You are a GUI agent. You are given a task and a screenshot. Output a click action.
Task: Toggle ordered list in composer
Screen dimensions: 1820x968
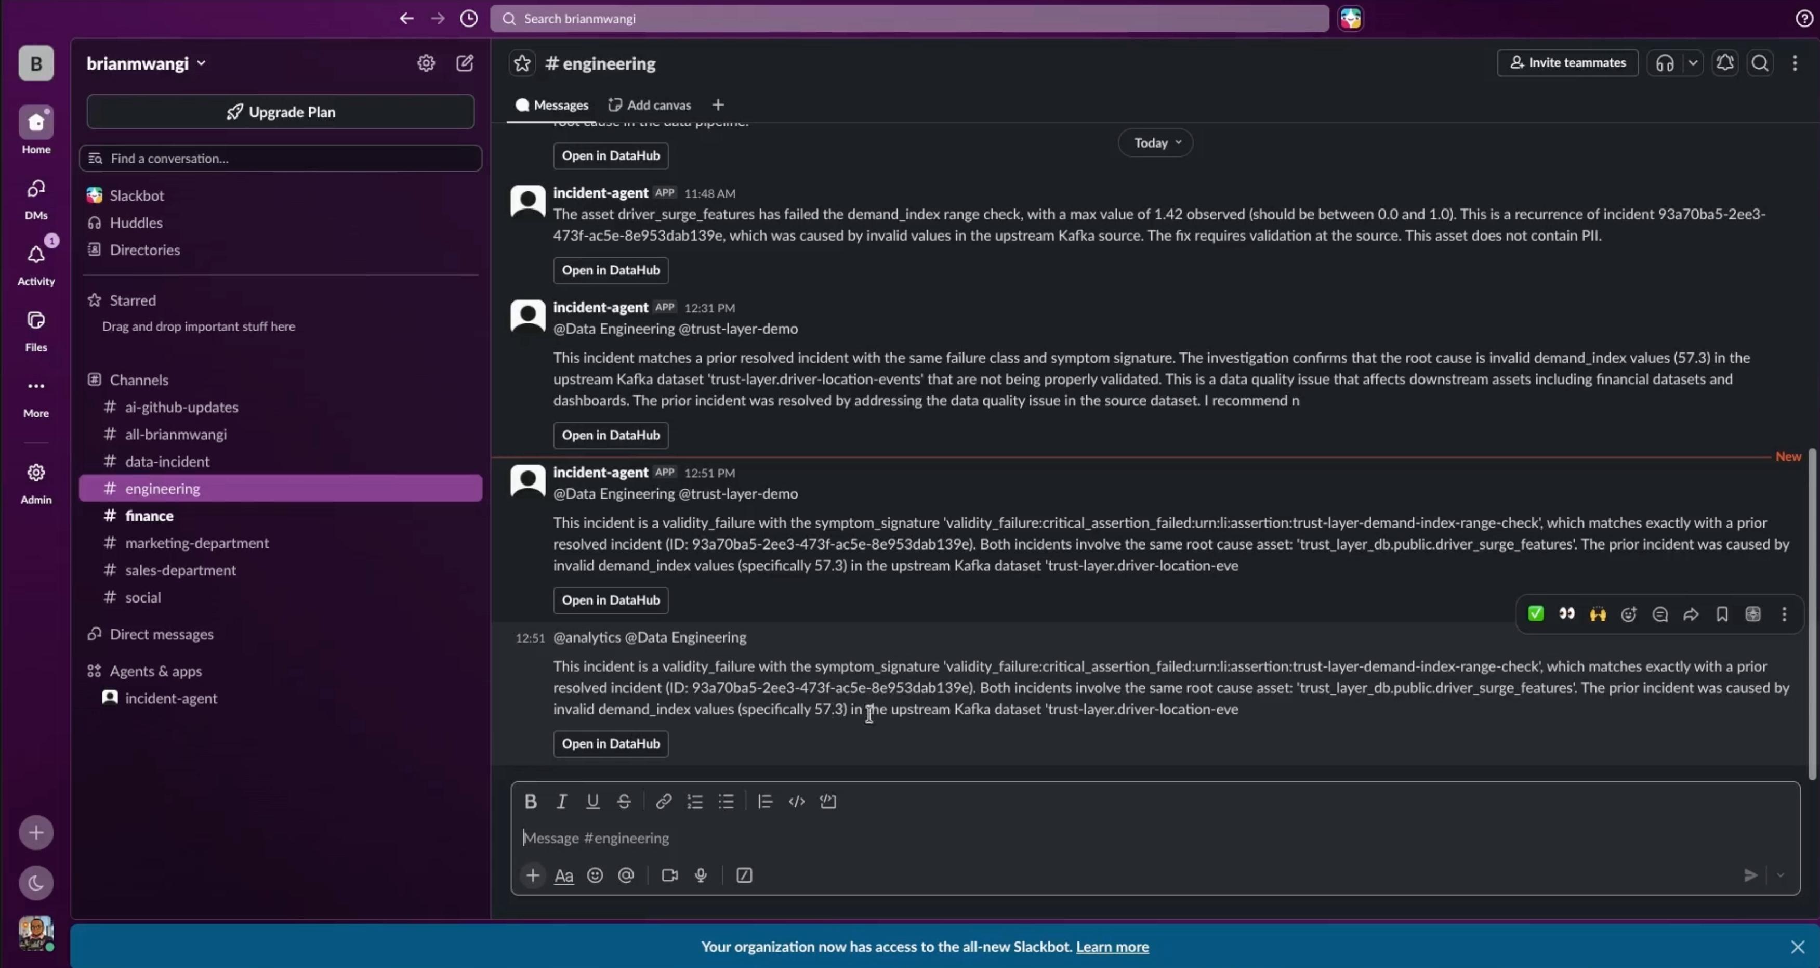point(695,801)
